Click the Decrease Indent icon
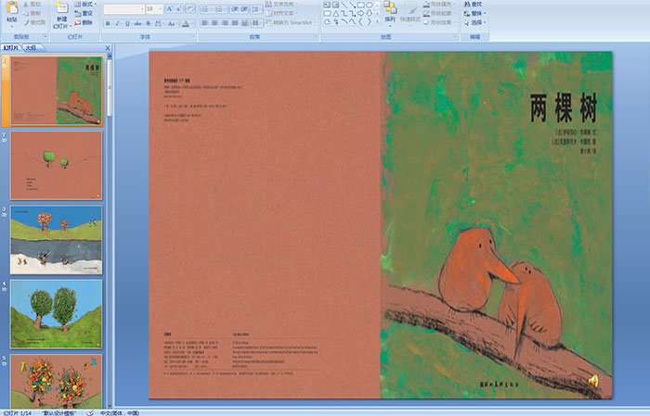The height and width of the screenshot is (416, 650). pos(235,9)
